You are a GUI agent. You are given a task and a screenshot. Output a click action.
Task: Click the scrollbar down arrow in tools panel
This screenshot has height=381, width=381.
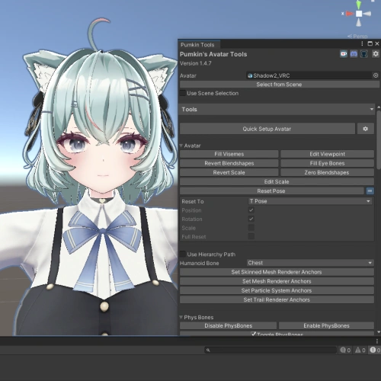tap(379, 331)
